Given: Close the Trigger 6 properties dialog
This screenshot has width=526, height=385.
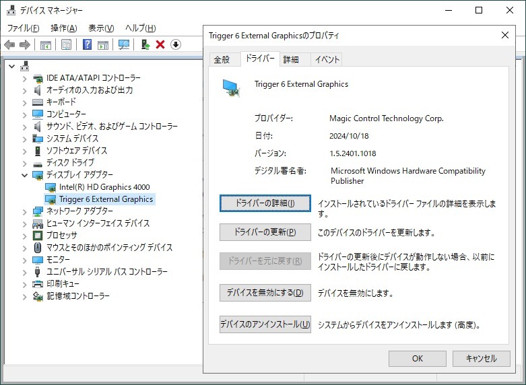Looking at the screenshot, I should click(505, 35).
